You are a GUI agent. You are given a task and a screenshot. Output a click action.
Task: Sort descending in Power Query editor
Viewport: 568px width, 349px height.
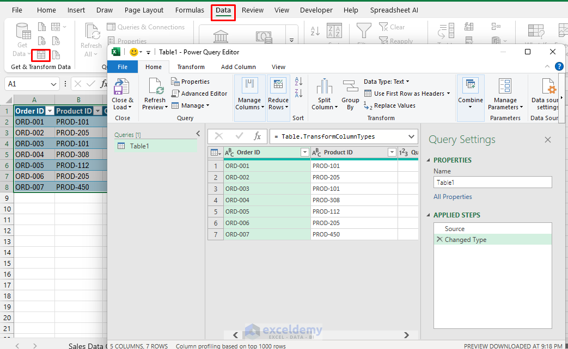[298, 94]
